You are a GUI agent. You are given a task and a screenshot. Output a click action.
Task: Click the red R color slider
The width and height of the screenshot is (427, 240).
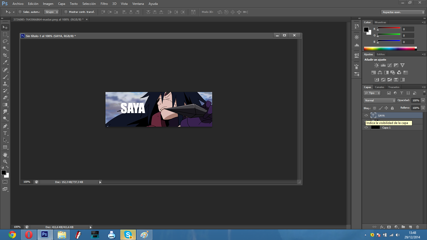tap(389, 28)
